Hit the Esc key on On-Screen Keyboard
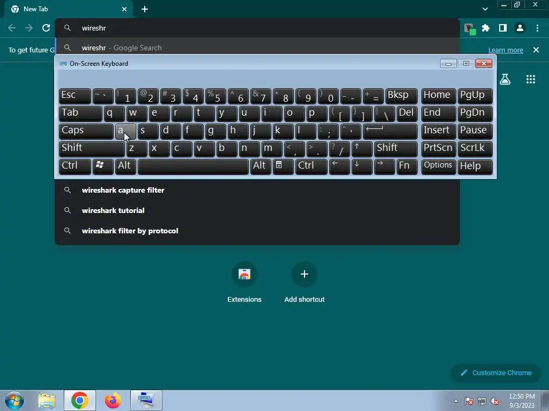Image resolution: width=549 pixels, height=411 pixels. [x=75, y=96]
